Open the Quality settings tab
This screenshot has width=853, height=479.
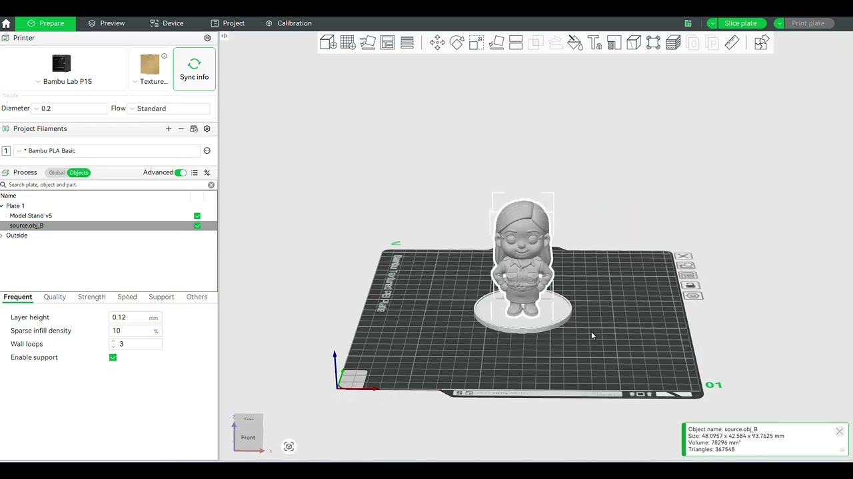(x=55, y=297)
